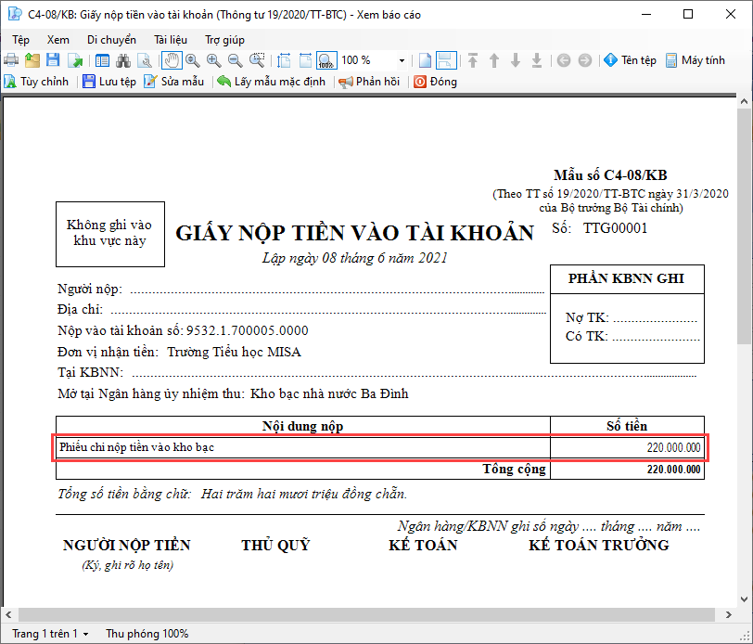
Task: Click the Sửa mẫu button
Action: click(x=173, y=82)
